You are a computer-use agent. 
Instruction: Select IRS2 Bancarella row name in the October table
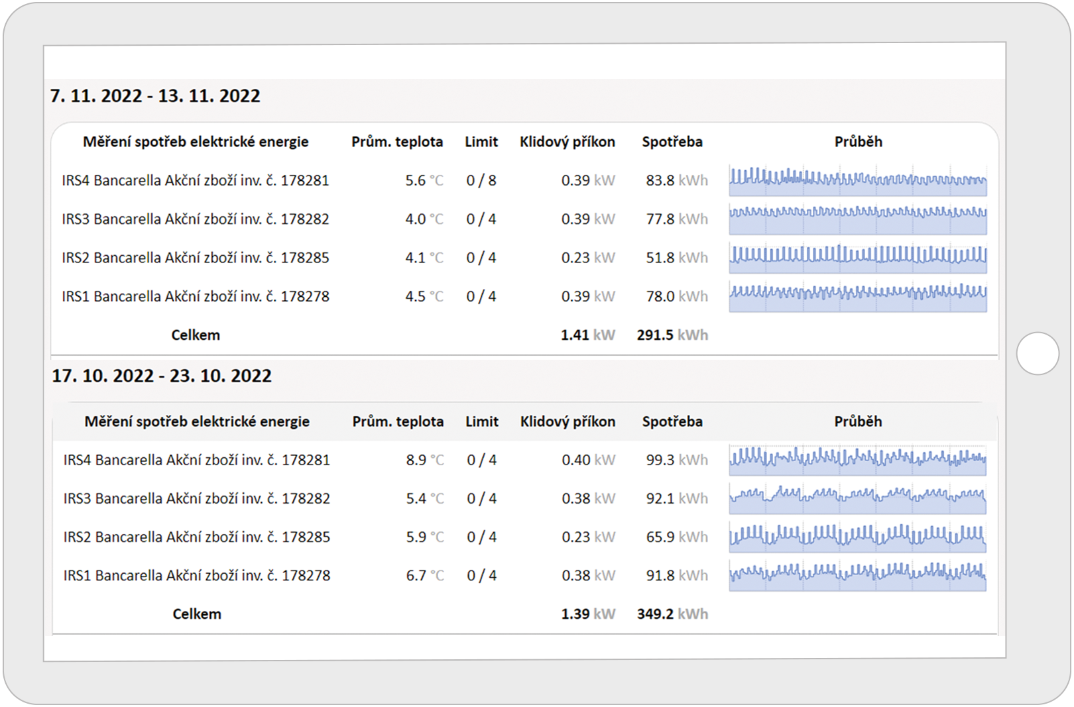[197, 537]
